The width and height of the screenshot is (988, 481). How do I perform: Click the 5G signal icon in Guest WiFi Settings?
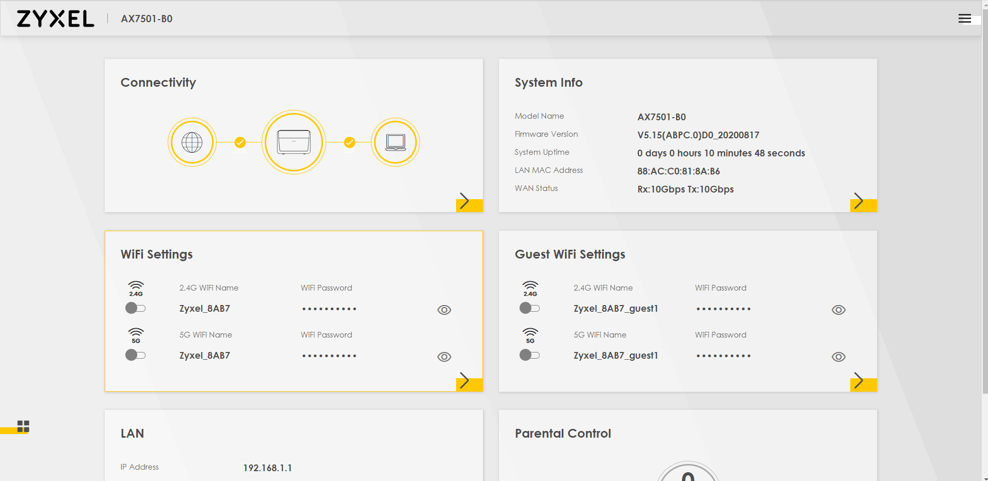[x=530, y=335]
